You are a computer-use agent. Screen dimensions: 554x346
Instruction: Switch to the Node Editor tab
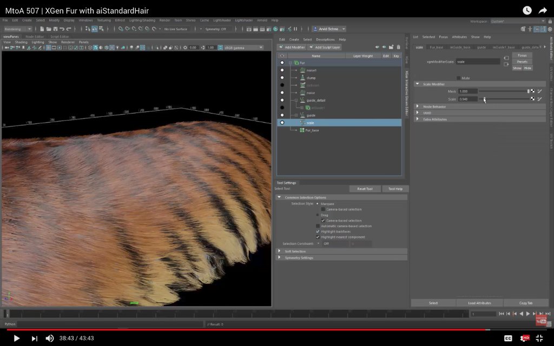(34, 37)
